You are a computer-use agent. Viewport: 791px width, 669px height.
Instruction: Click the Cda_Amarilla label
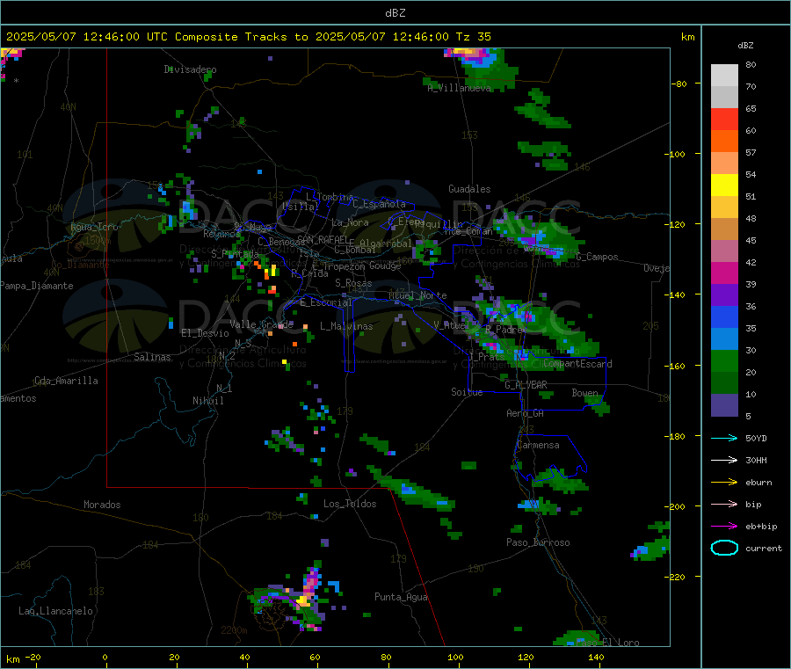66,381
